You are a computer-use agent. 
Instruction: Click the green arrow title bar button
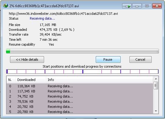click(127, 6)
